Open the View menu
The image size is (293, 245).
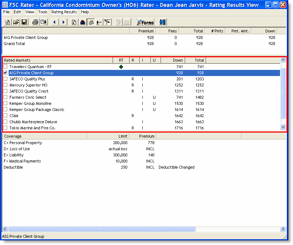[x=30, y=12]
